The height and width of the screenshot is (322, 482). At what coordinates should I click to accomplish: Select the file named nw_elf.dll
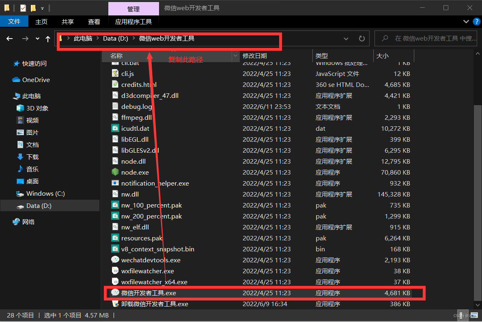click(135, 227)
